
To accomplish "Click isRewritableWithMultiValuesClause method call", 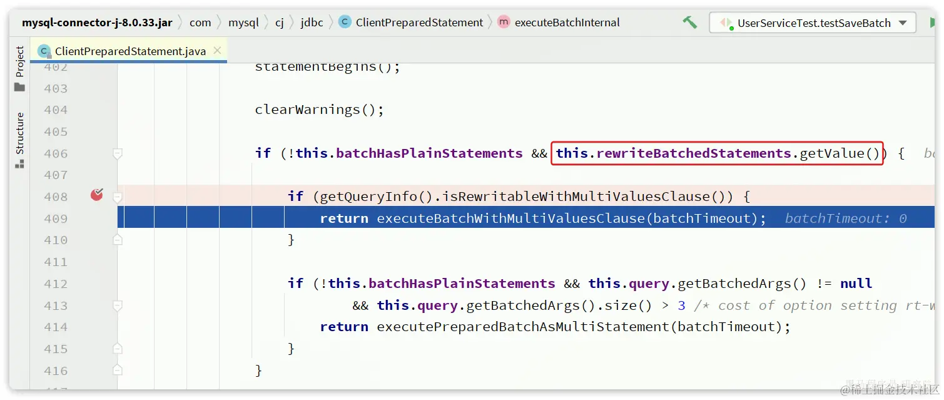I will [576, 197].
